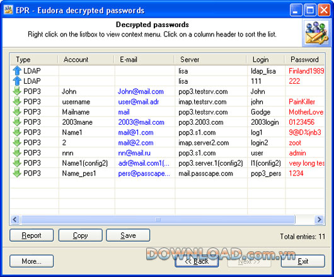Click the green arrow icon of the Name1(config2) row
The image size is (334, 277).
pos(17,162)
